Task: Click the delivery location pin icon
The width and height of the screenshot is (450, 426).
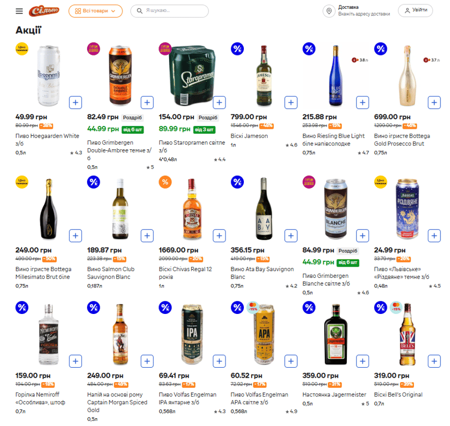Action: pyautogui.click(x=329, y=12)
